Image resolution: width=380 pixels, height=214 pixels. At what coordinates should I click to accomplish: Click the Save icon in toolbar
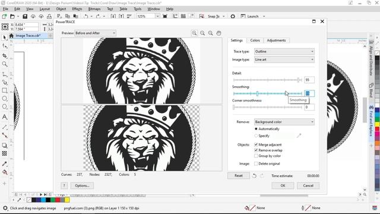pos(25,16)
